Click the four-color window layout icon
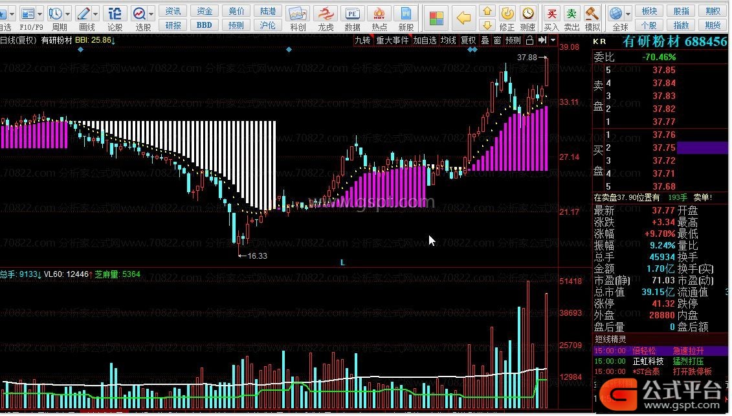Image resolution: width=732 pixels, height=416 pixels. pos(436,18)
